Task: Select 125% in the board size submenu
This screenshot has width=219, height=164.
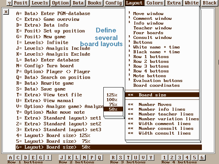Action: 112,95
